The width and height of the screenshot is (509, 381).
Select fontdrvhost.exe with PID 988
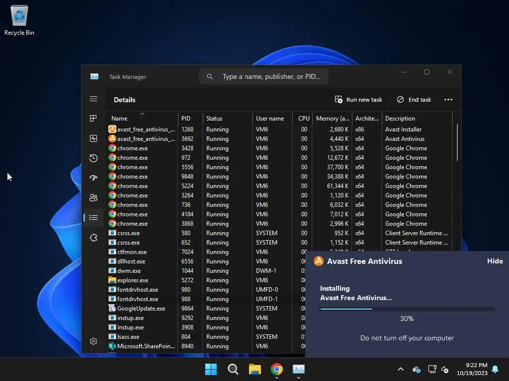(206, 299)
